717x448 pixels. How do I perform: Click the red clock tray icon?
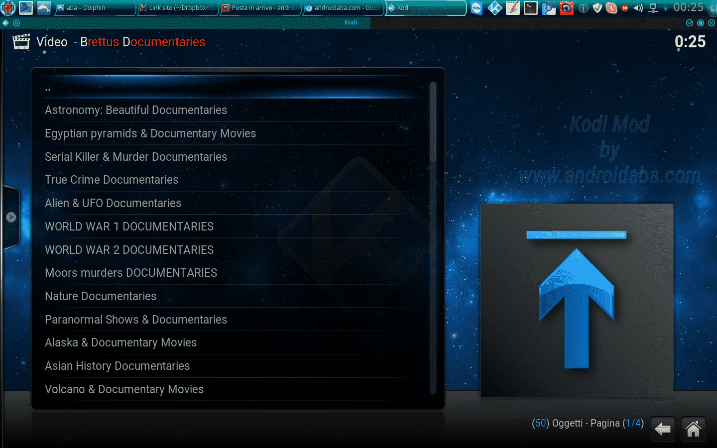611,8
